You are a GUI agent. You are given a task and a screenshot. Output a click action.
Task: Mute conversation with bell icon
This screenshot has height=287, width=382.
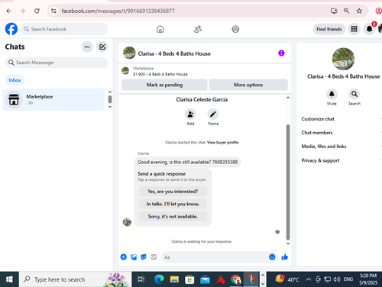(x=332, y=94)
